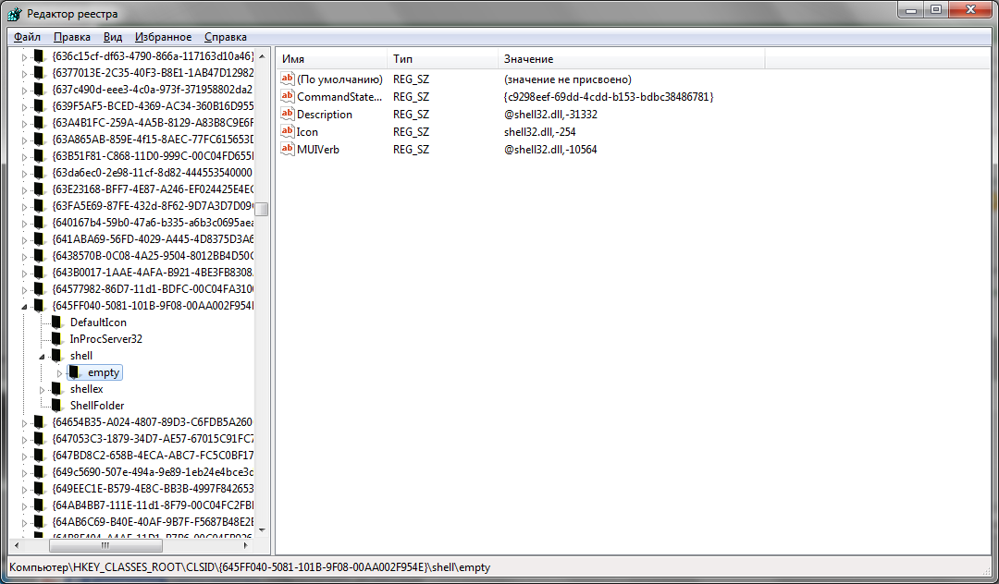Image resolution: width=999 pixels, height=584 pixels.
Task: Click the folder icon of the shellex key
Action: 56,389
